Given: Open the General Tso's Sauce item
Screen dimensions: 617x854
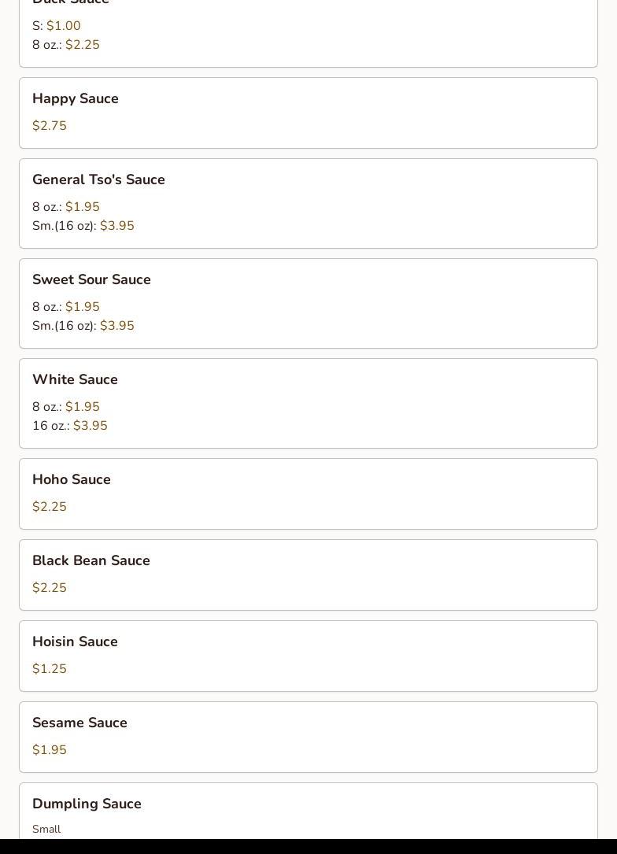Looking at the screenshot, I should [x=98, y=179].
